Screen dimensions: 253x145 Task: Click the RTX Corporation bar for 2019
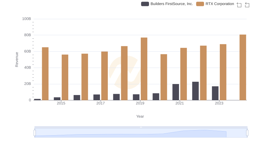[144, 69]
